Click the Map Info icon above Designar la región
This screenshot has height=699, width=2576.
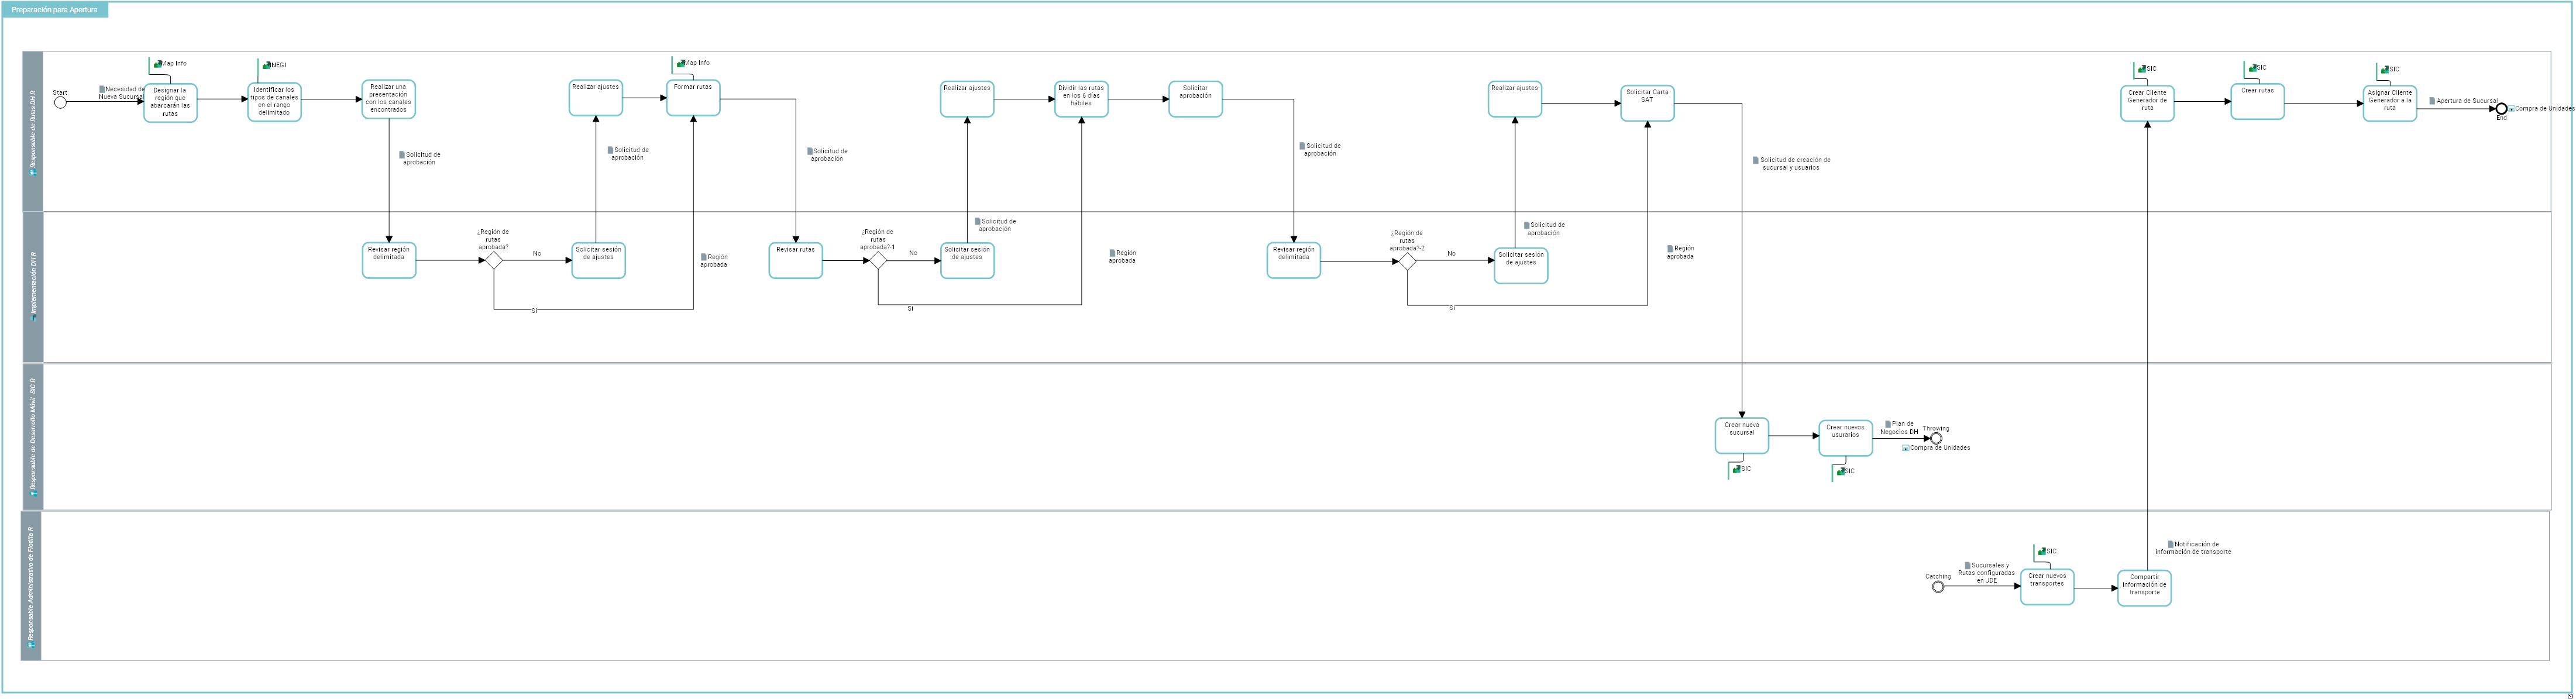point(158,64)
